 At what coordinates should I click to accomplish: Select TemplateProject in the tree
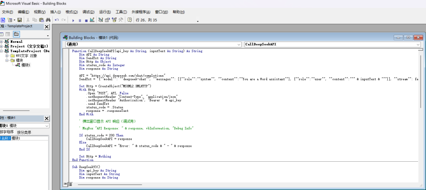point(30,51)
